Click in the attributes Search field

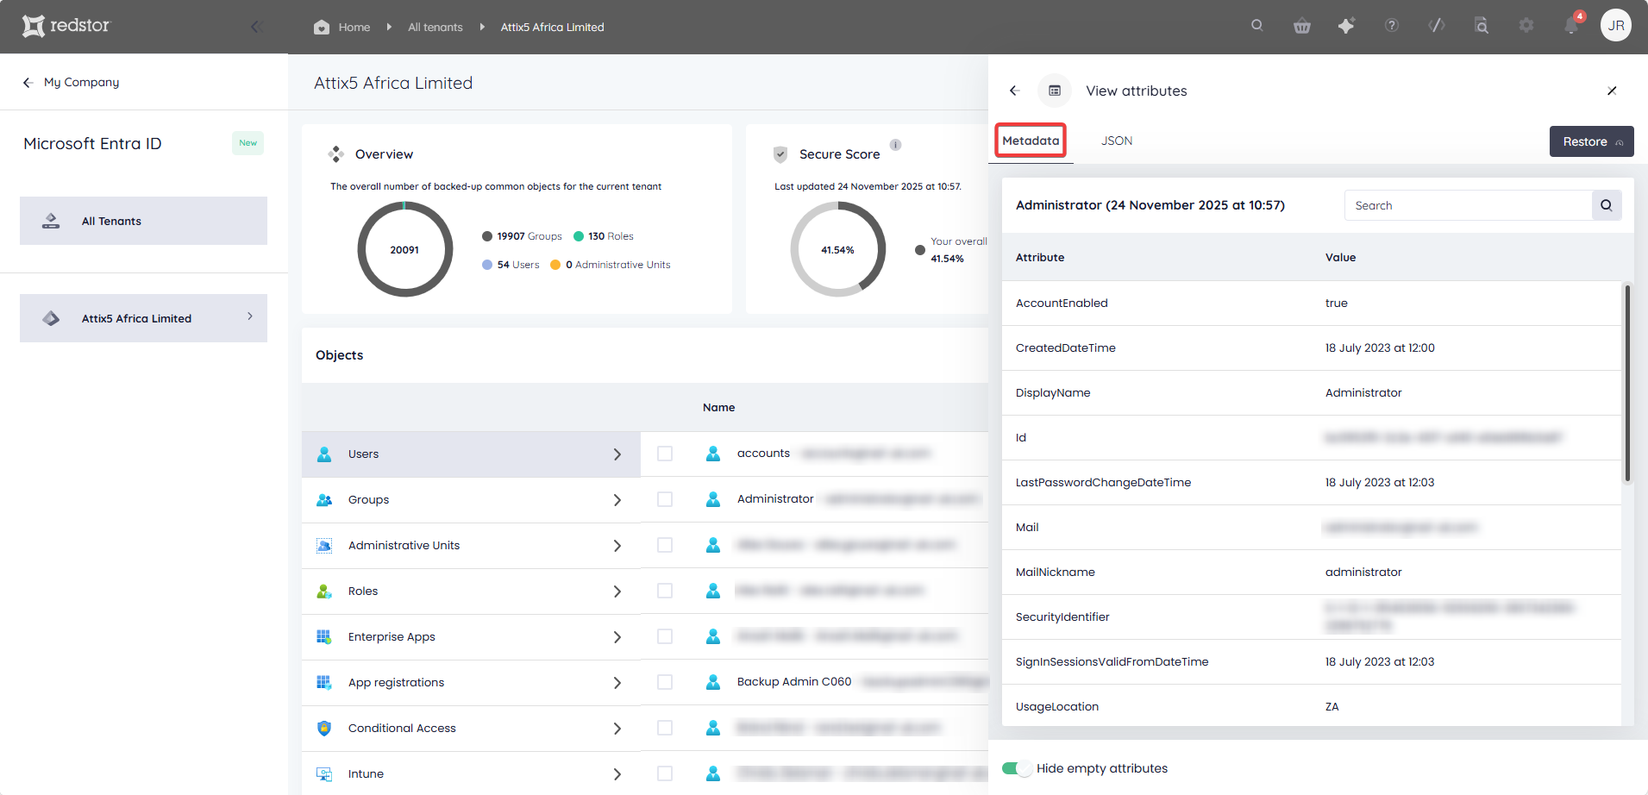click(1468, 205)
